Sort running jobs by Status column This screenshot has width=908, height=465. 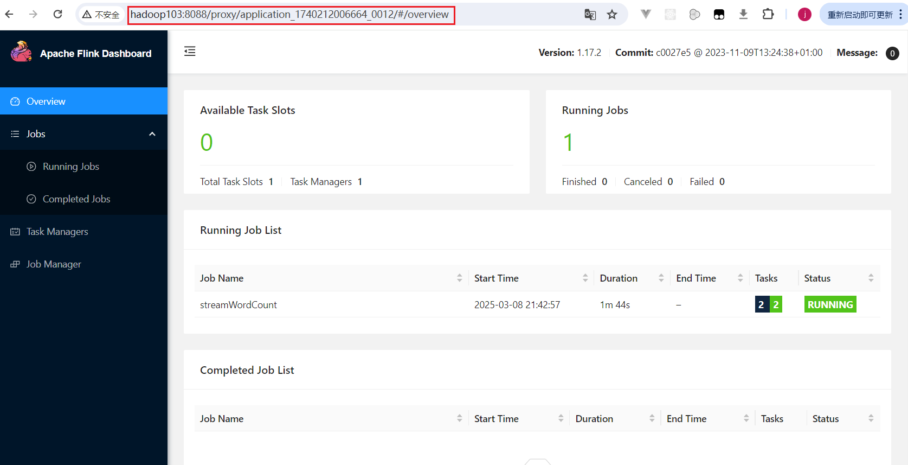pyautogui.click(x=871, y=278)
